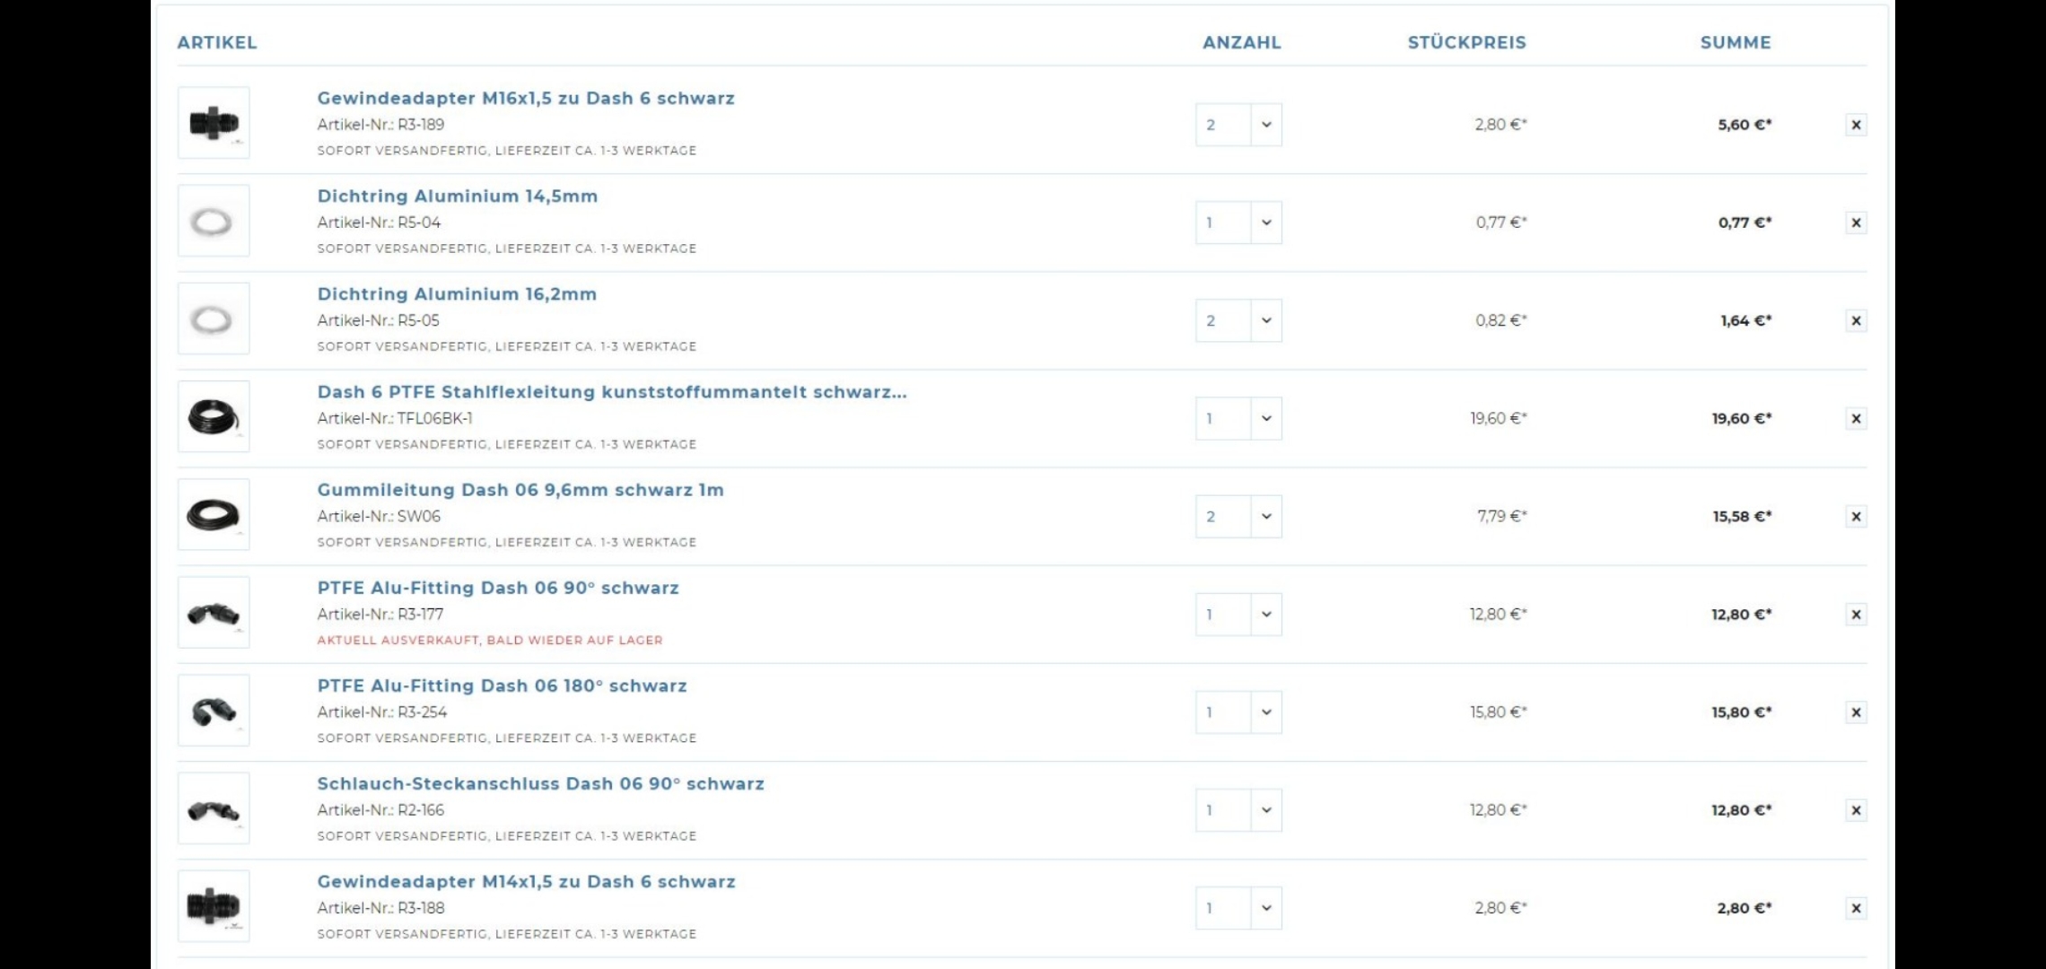
Task: Open Dash 6 PTFE Stahlflexleitung product page
Action: (x=611, y=392)
